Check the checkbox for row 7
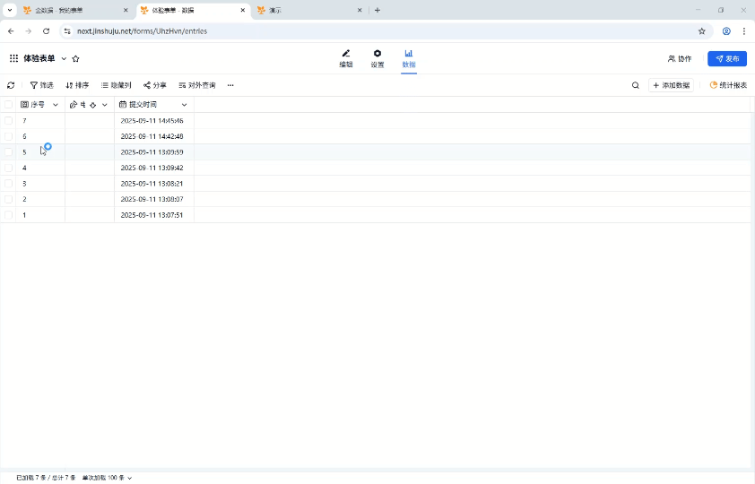This screenshot has width=755, height=484. 9,120
